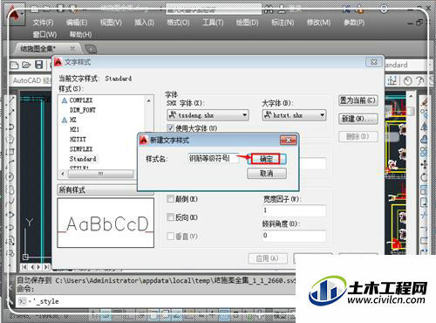Open the 编辑(E) menu
The height and width of the screenshot is (323, 436).
pyautogui.click(x=77, y=23)
